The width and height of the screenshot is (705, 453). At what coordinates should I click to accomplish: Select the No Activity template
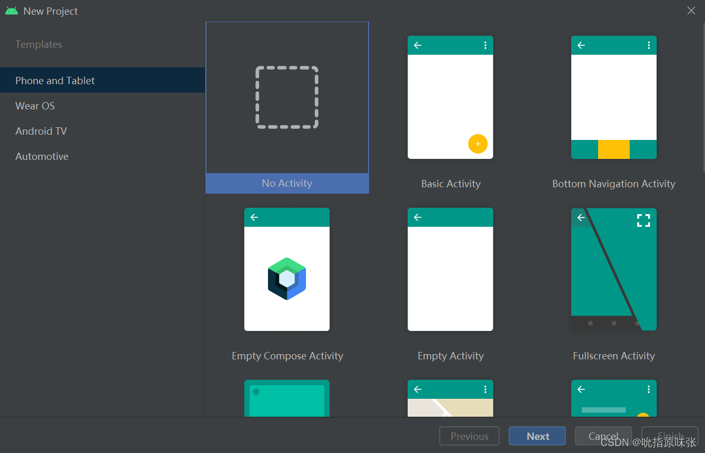[287, 107]
